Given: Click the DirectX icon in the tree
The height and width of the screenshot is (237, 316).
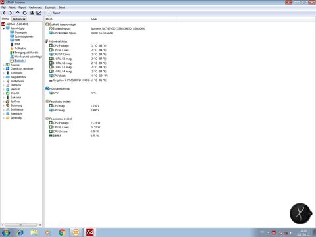Looking at the screenshot, I should click(8, 93).
